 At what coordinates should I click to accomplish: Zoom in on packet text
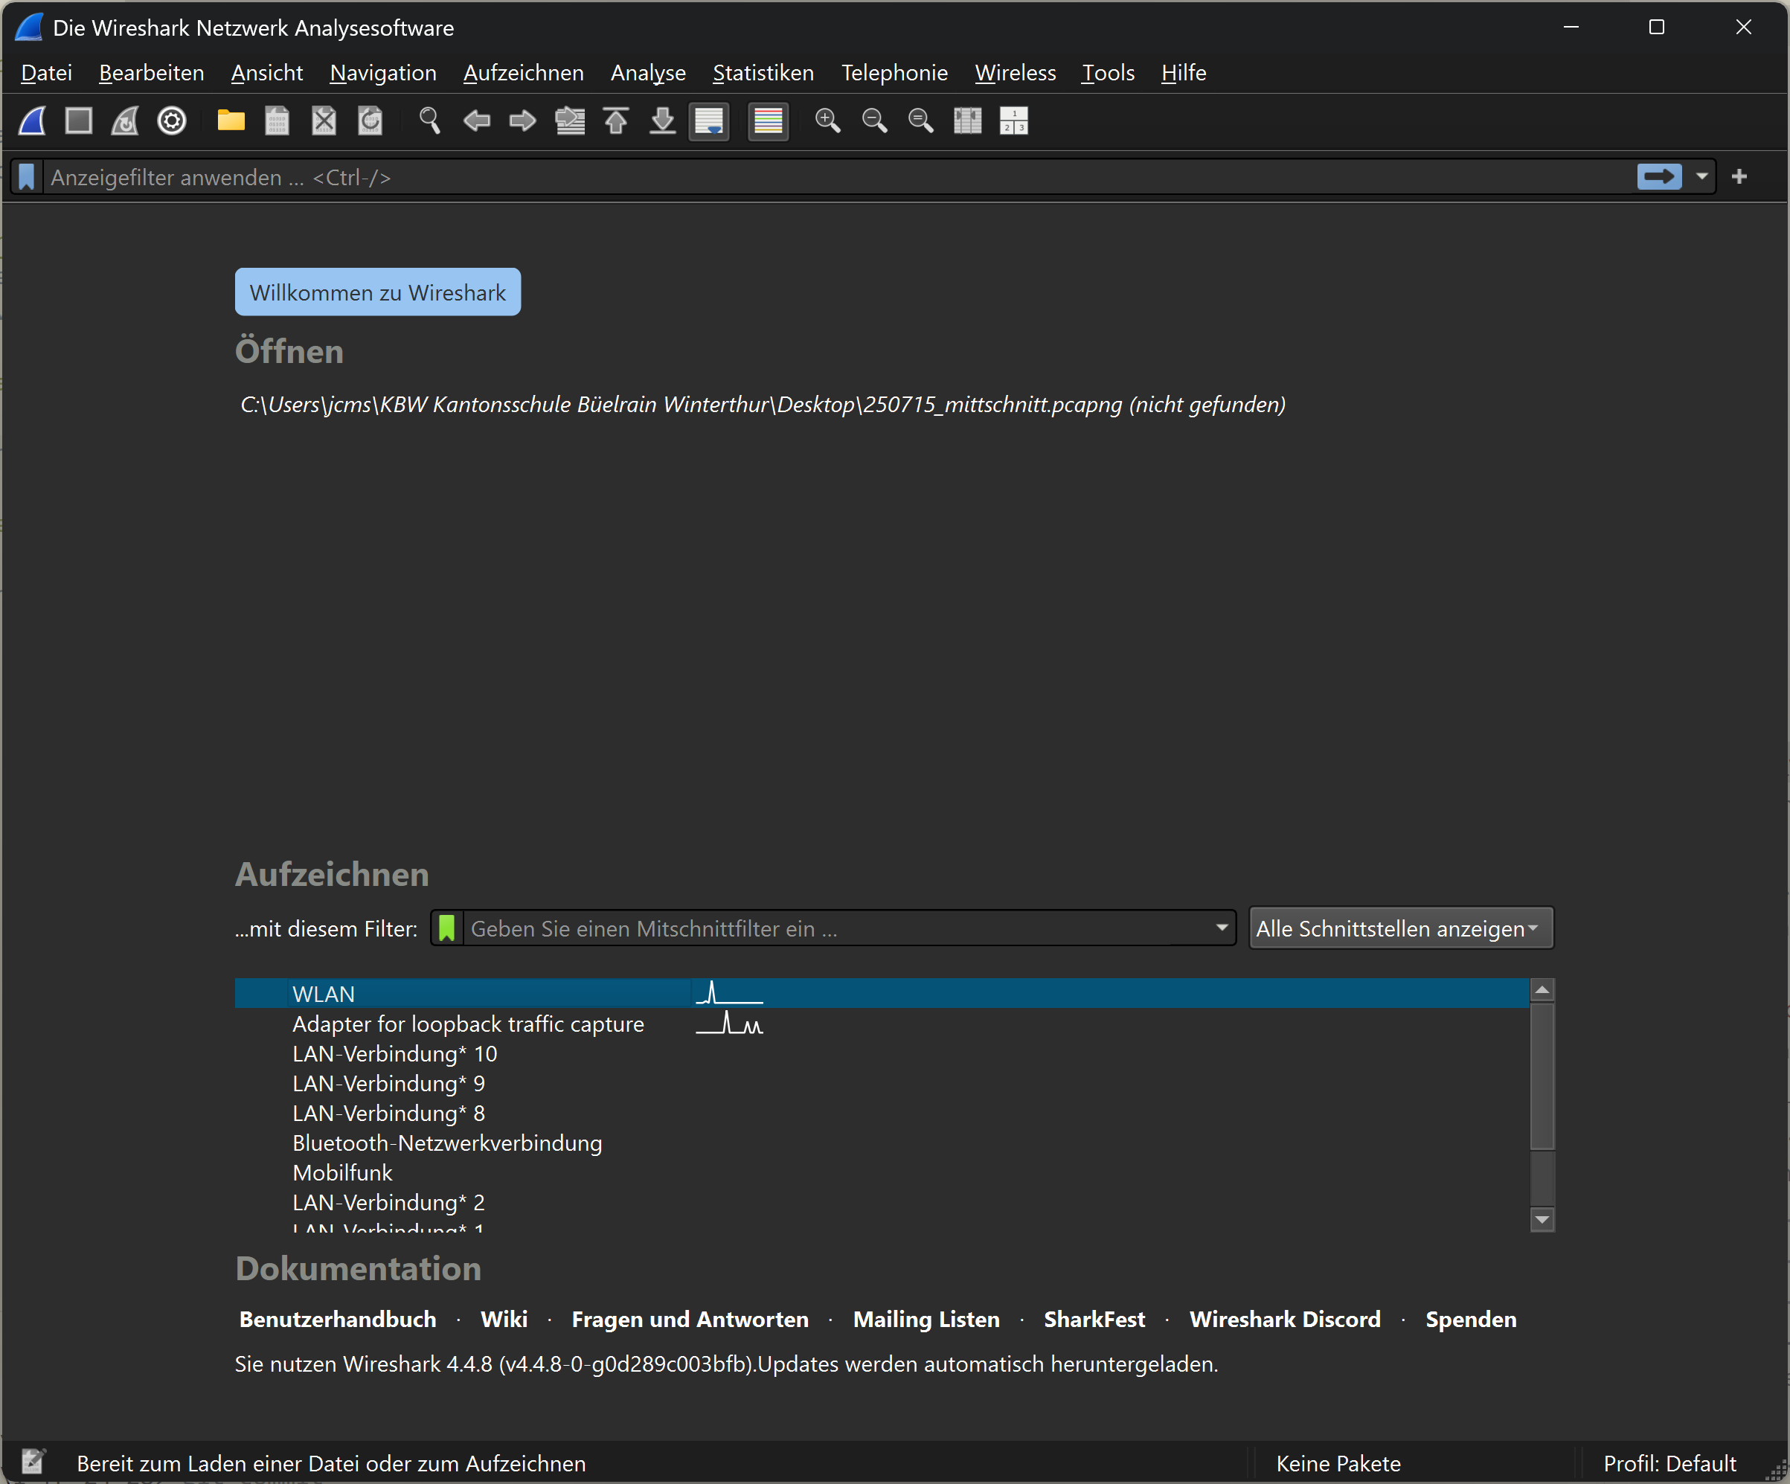pyautogui.click(x=827, y=121)
